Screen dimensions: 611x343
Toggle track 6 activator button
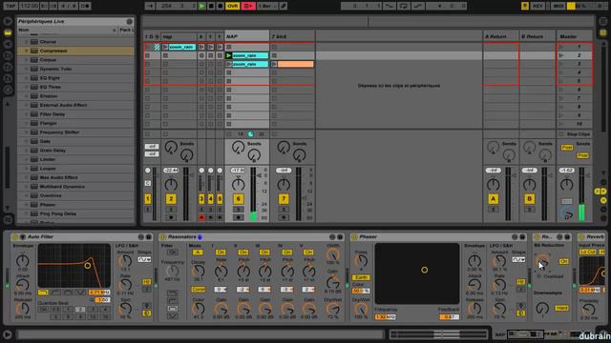click(x=238, y=199)
